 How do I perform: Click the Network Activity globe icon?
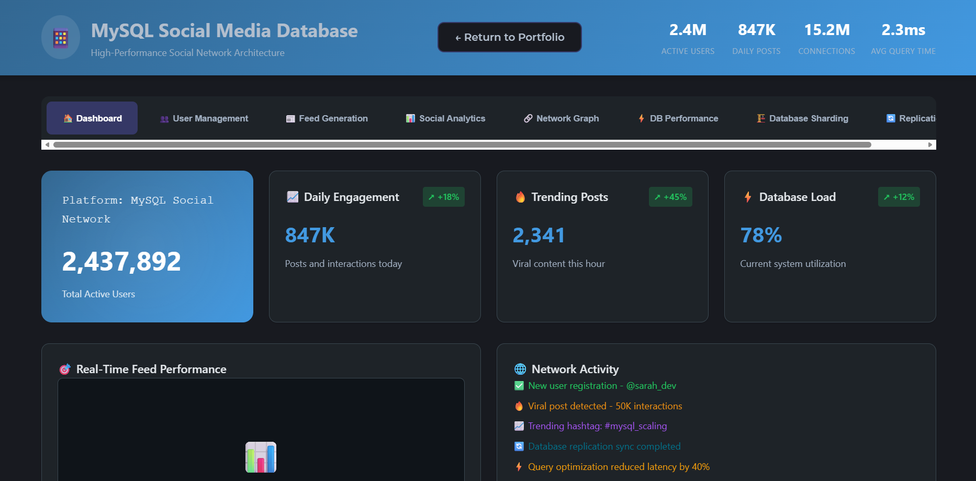(x=519, y=368)
